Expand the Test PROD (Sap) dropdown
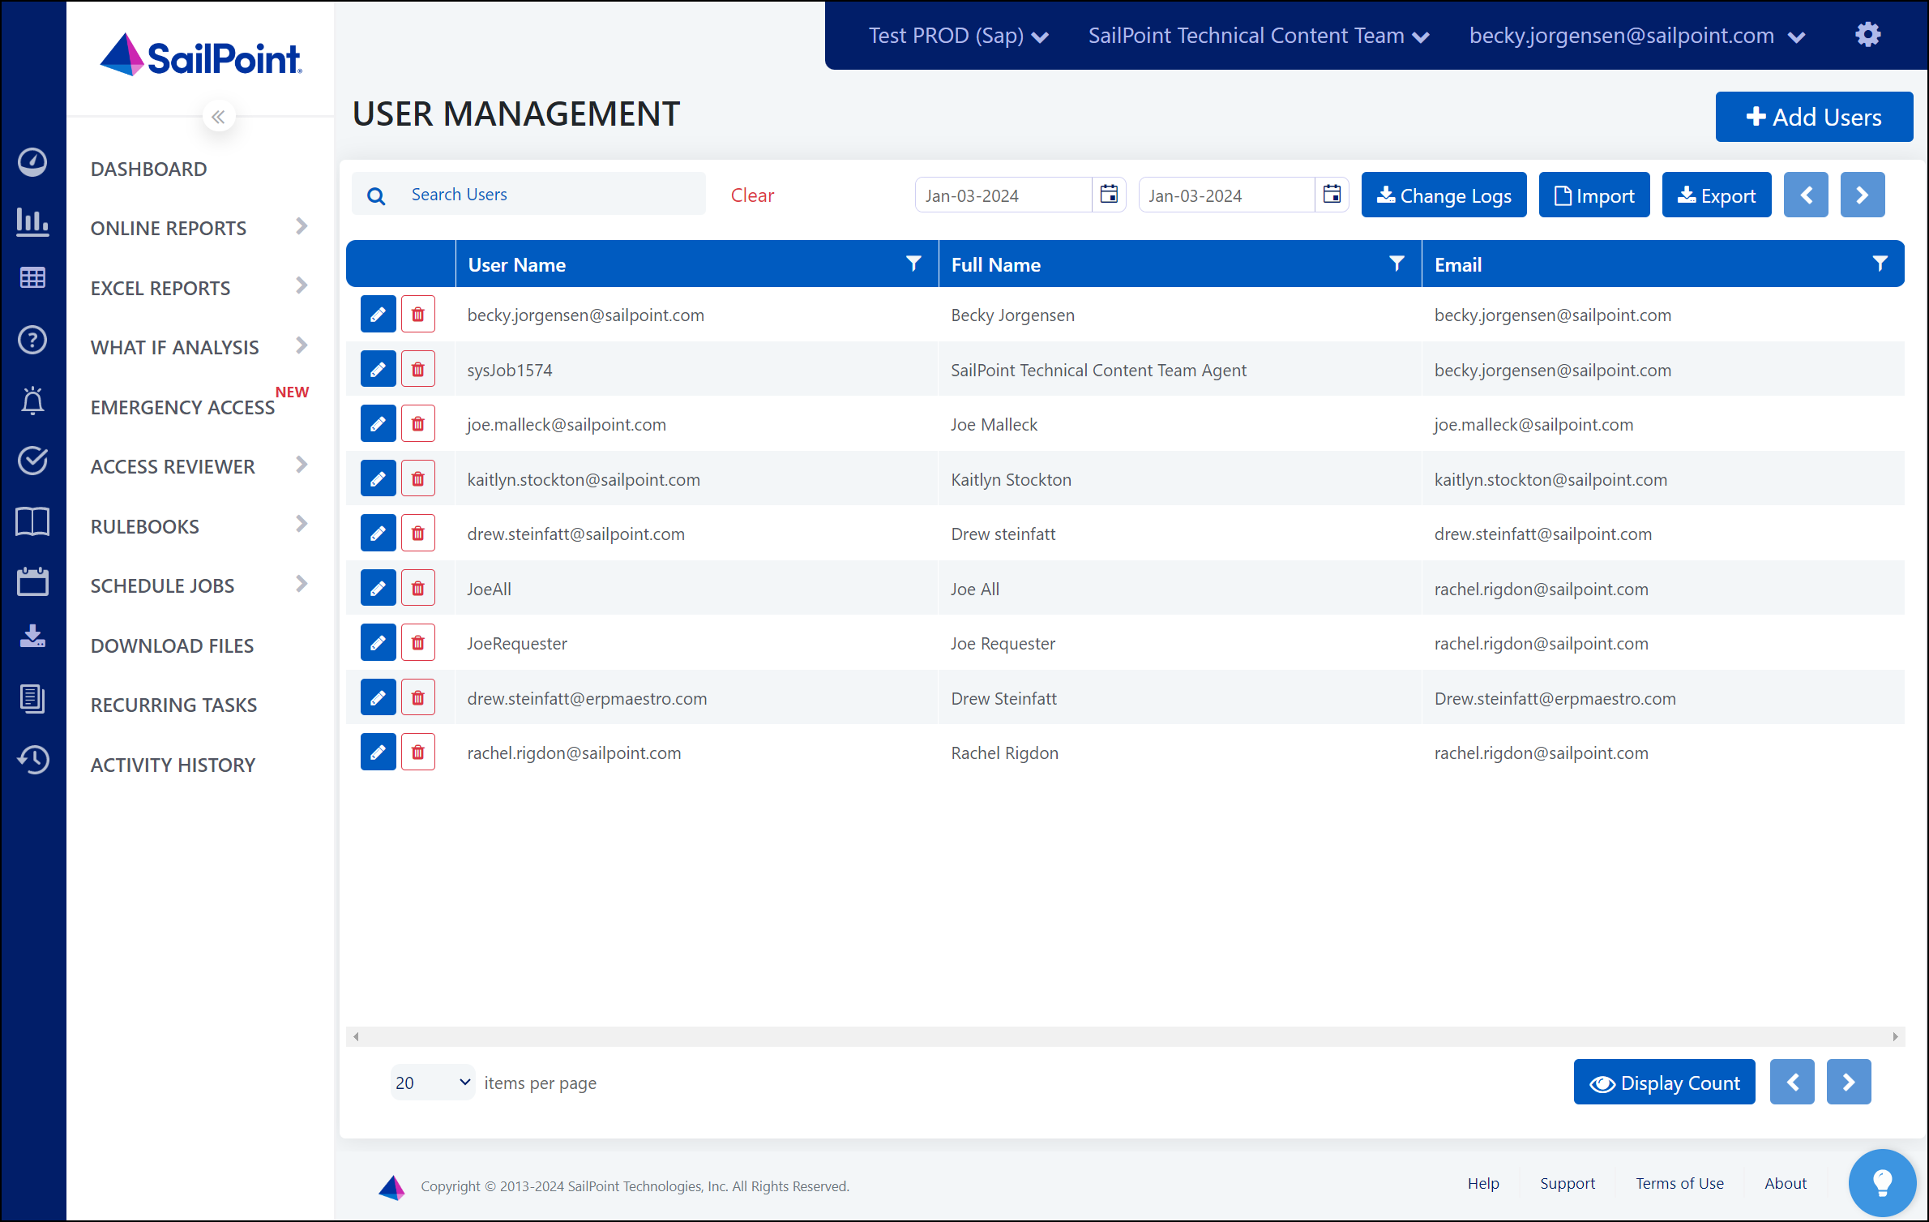Viewport: 1929px width, 1222px height. [x=959, y=36]
